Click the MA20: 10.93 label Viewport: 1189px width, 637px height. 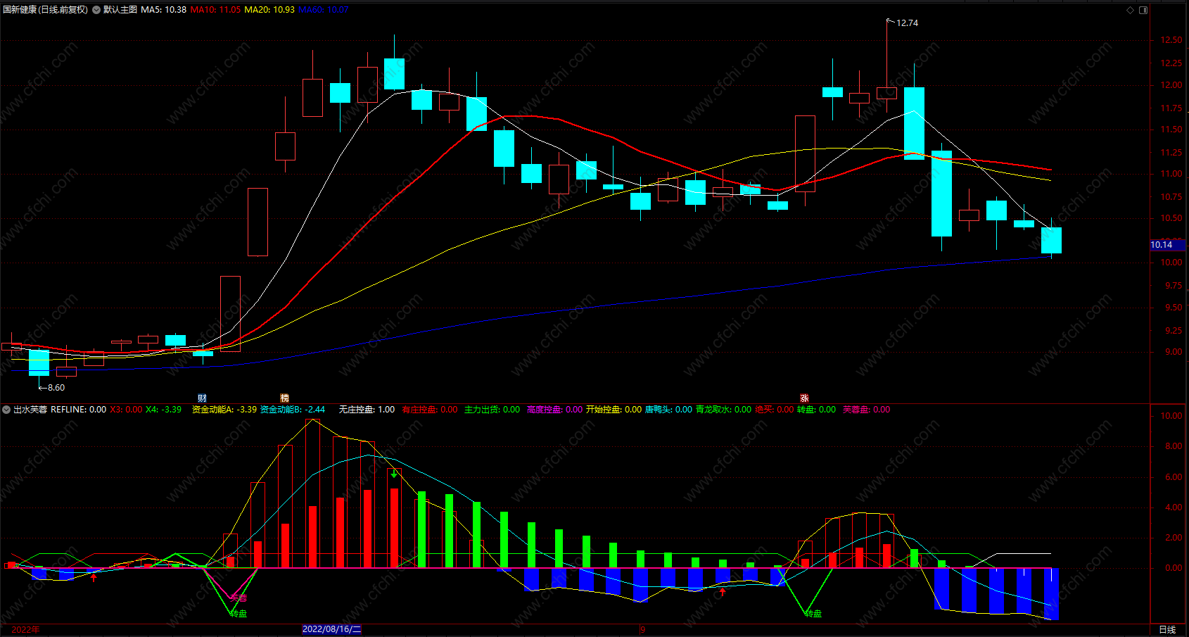pos(269,10)
